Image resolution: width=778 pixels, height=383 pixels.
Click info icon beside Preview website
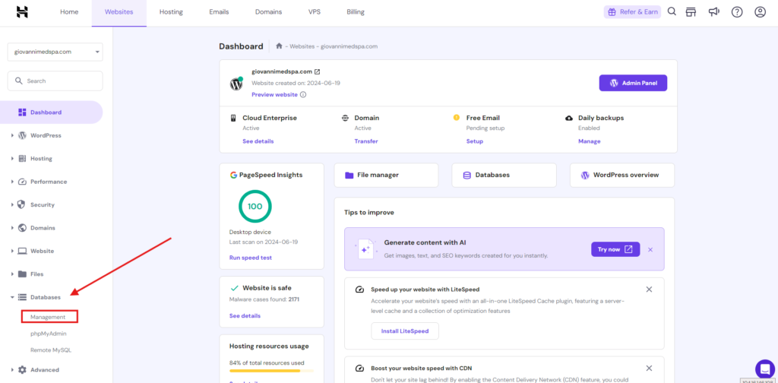303,95
